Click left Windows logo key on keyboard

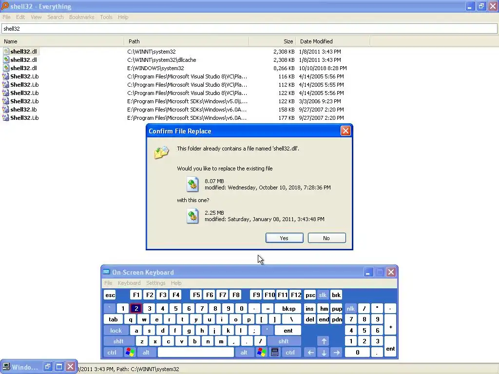pos(130,353)
